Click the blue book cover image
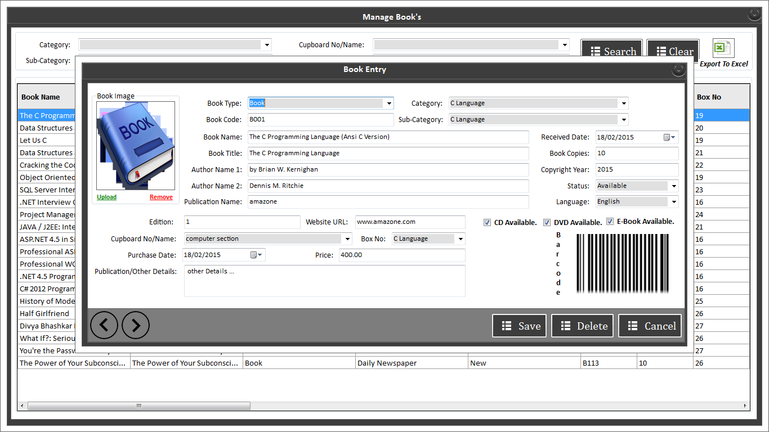This screenshot has height=432, width=769. coord(136,146)
